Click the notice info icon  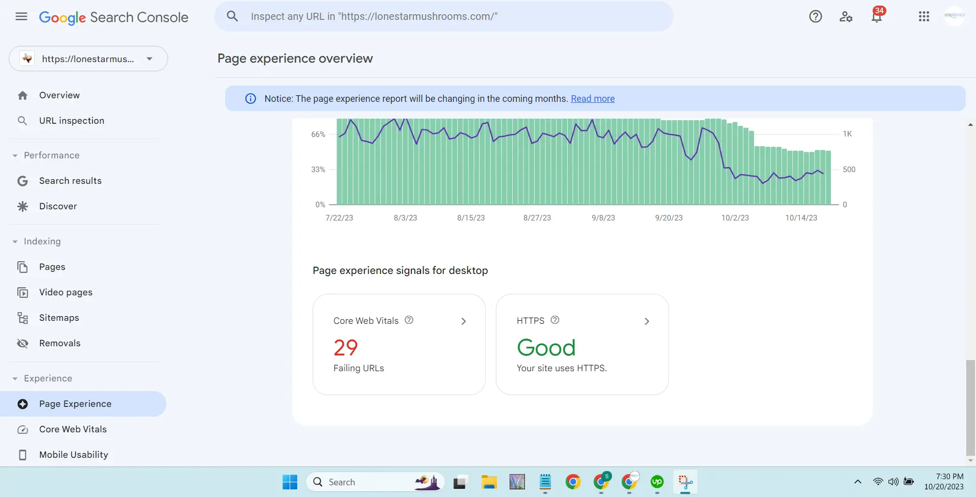(250, 99)
